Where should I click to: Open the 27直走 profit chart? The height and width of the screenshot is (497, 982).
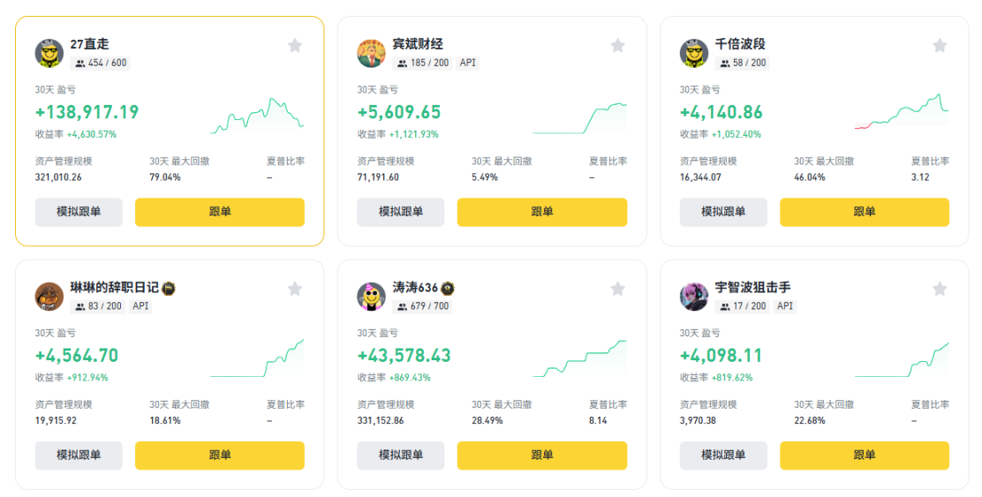pyautogui.click(x=257, y=116)
